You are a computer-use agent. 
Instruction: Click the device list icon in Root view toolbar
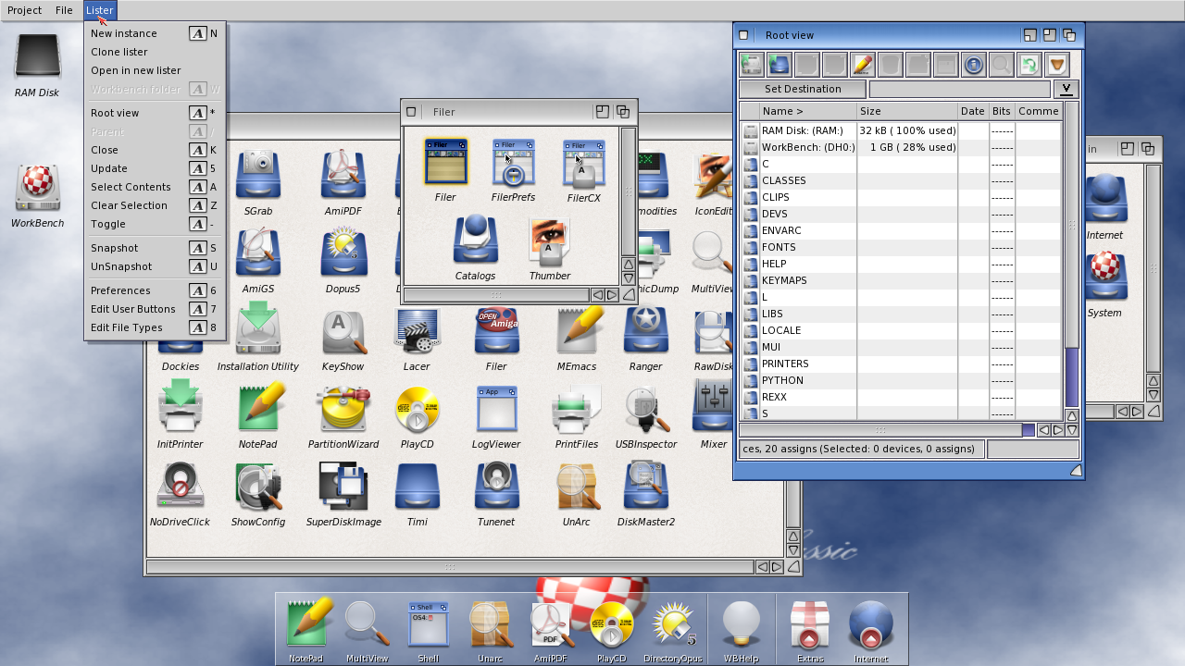[751, 64]
